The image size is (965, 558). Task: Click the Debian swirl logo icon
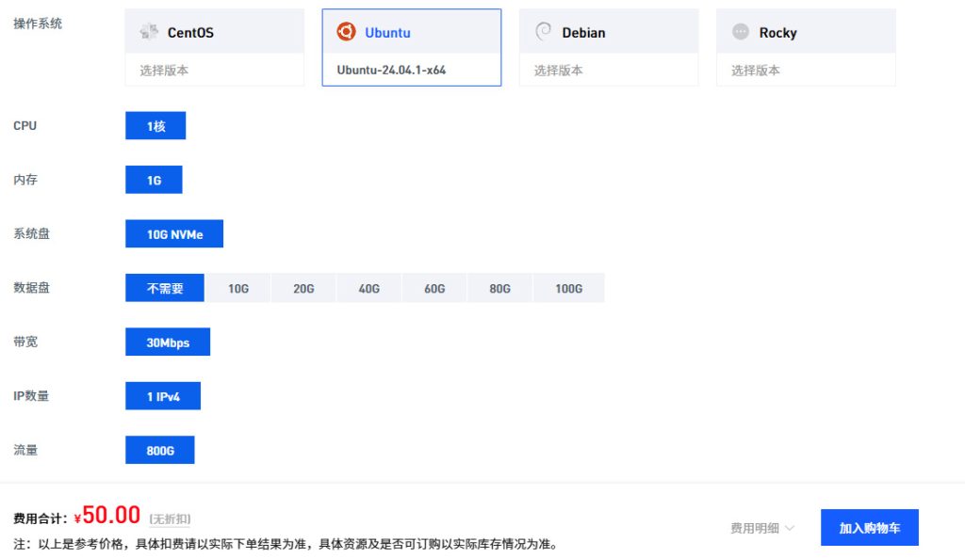pos(544,31)
